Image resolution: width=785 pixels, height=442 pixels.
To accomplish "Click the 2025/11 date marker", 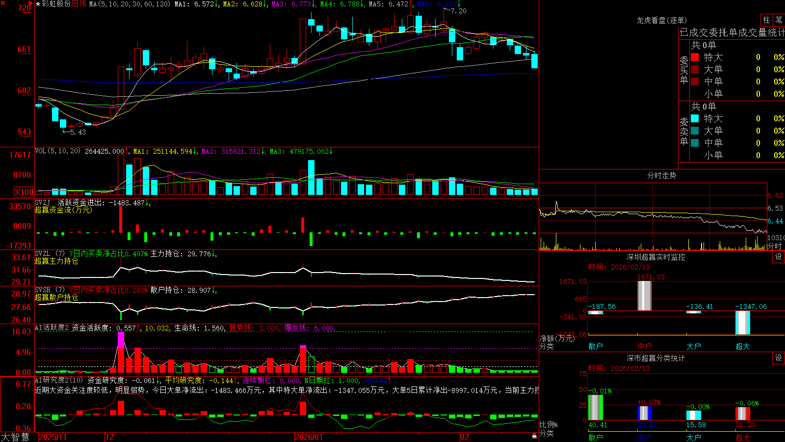I will pyautogui.click(x=52, y=437).
